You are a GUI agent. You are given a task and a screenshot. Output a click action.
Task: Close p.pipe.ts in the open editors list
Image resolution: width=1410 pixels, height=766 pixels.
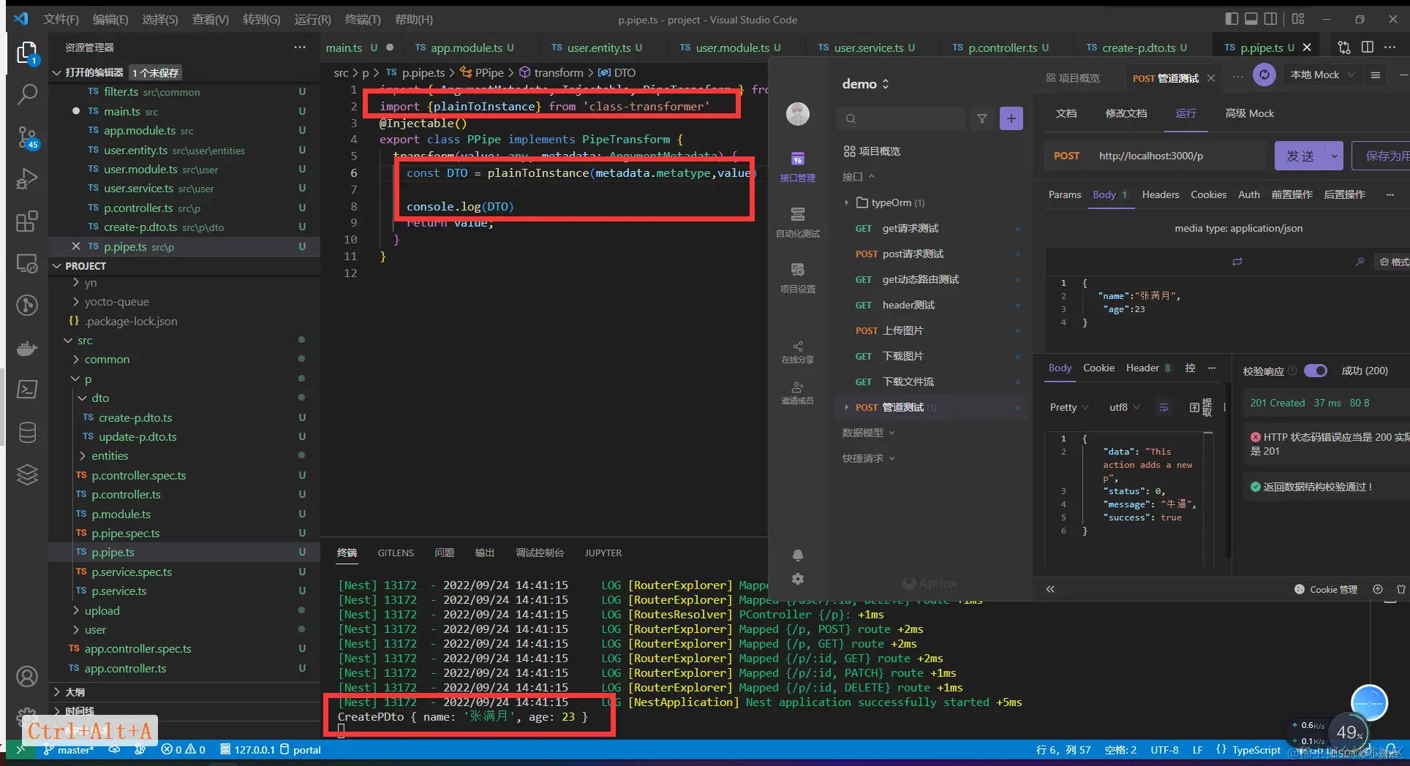click(x=76, y=246)
